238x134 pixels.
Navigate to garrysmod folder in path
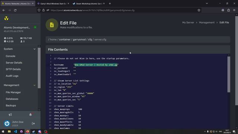(x=79, y=39)
